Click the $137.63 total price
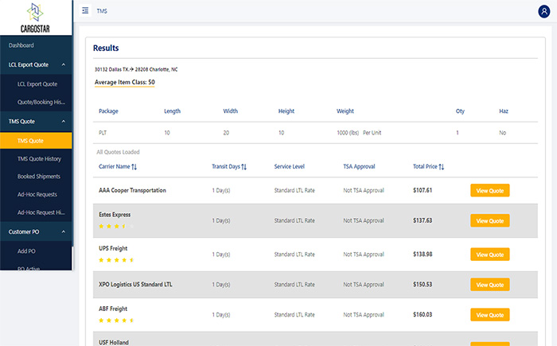This screenshot has height=346, width=557. (x=423, y=220)
